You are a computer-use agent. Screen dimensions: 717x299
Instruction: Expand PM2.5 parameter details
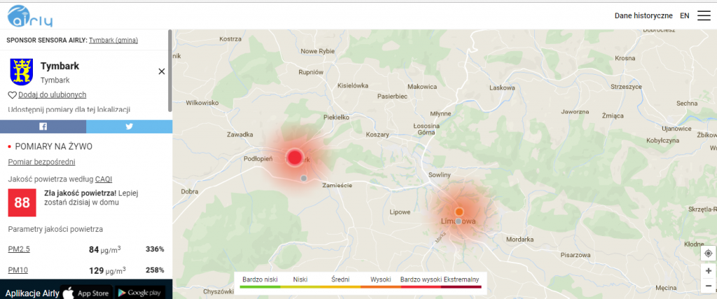point(19,249)
